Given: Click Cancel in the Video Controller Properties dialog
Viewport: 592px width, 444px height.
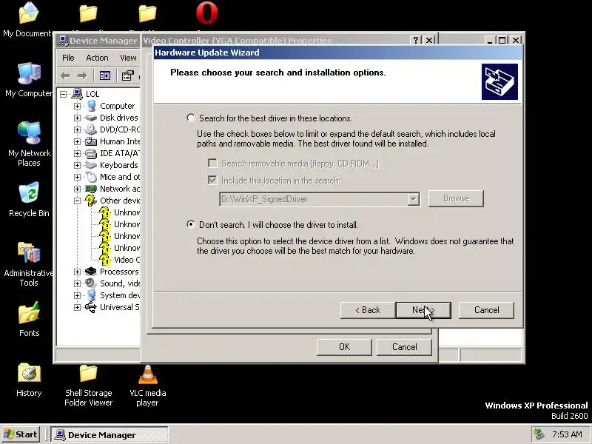Looking at the screenshot, I should tap(404, 347).
